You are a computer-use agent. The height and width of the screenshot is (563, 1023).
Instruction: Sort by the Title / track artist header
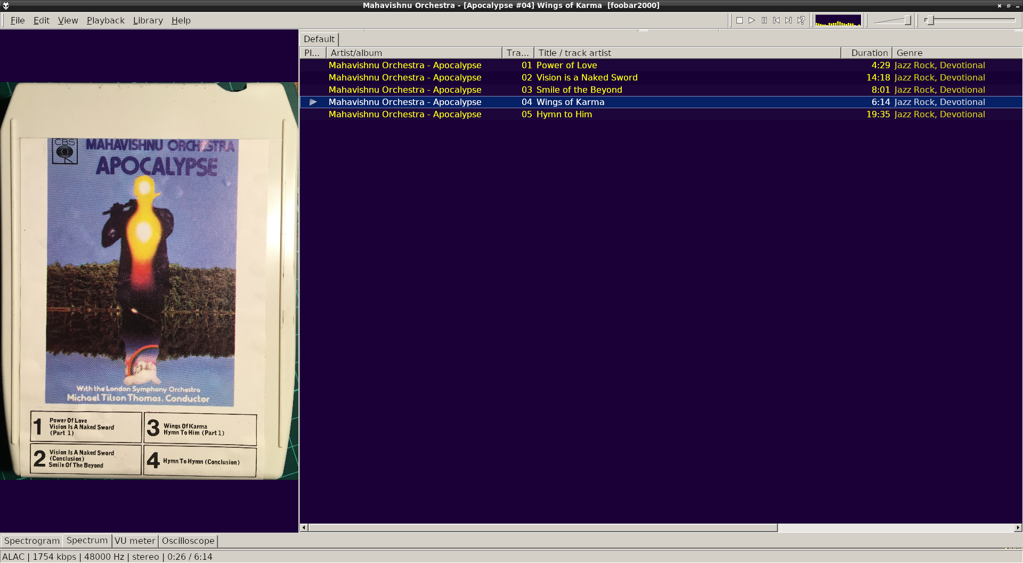point(687,53)
